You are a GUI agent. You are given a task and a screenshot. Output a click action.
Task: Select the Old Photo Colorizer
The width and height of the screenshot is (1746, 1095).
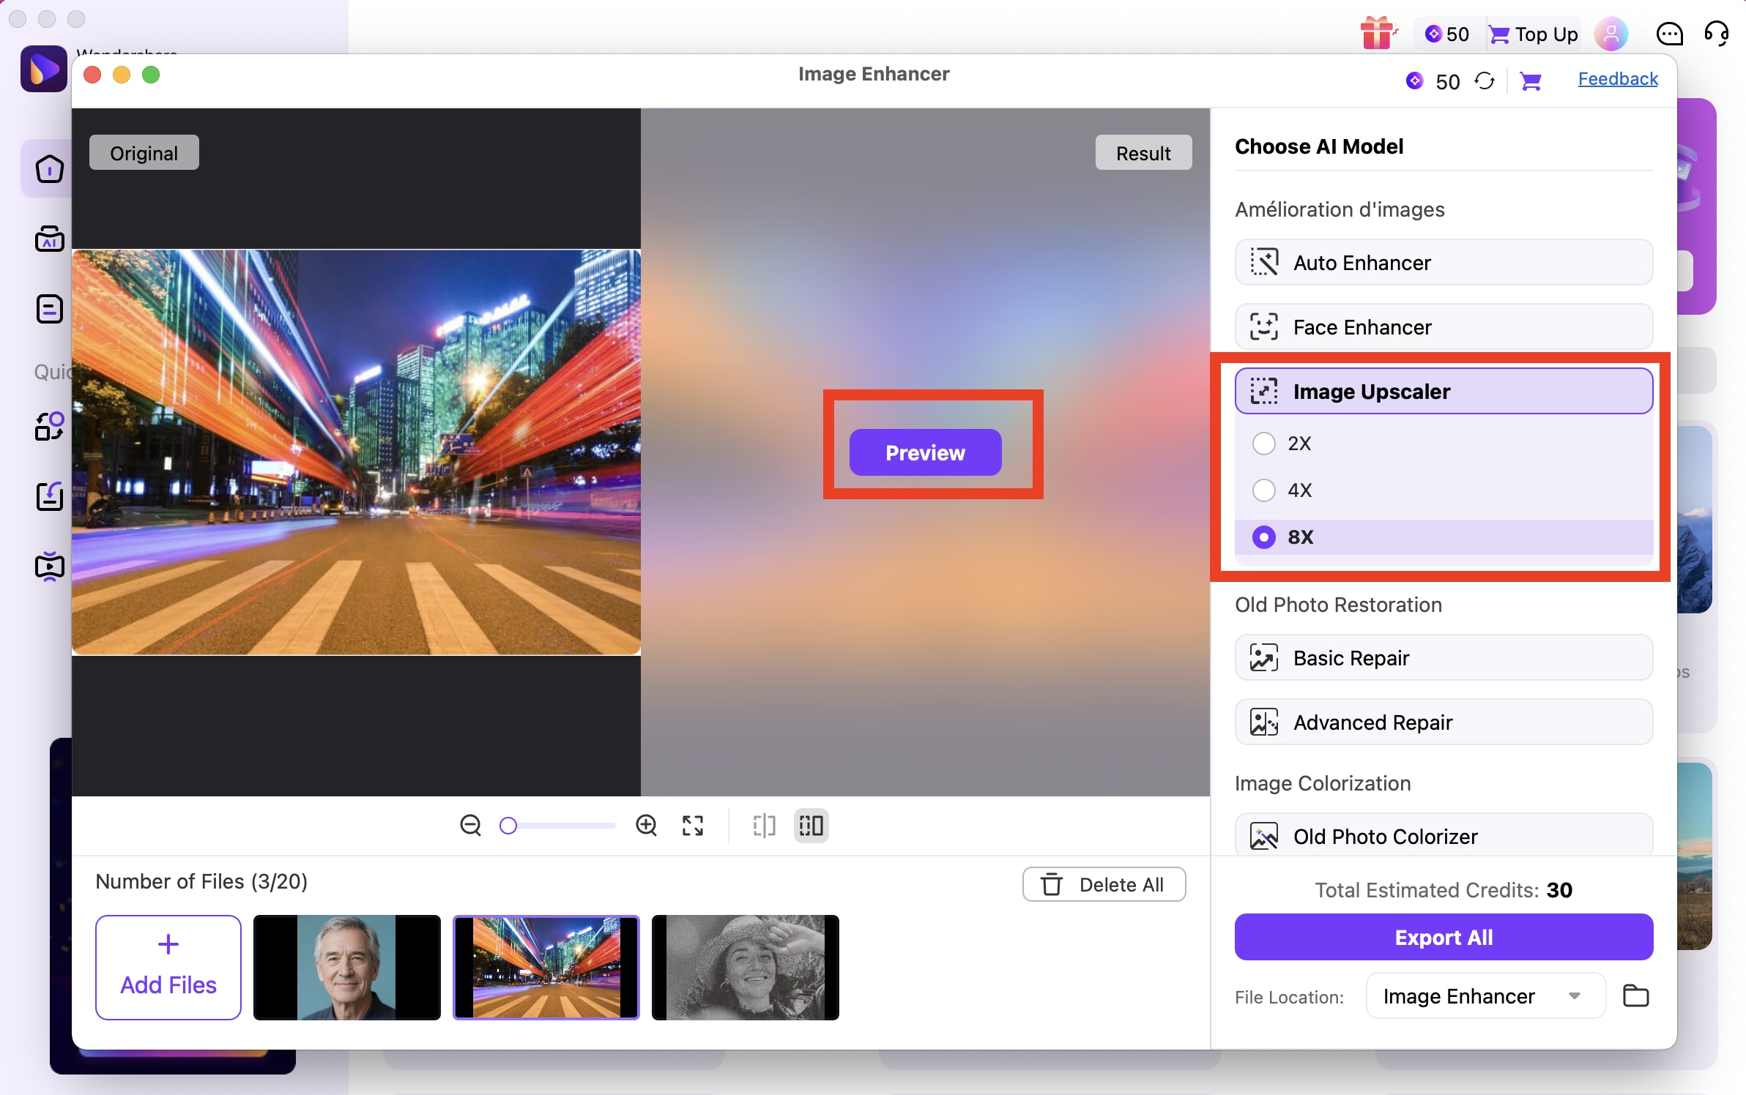click(1442, 836)
